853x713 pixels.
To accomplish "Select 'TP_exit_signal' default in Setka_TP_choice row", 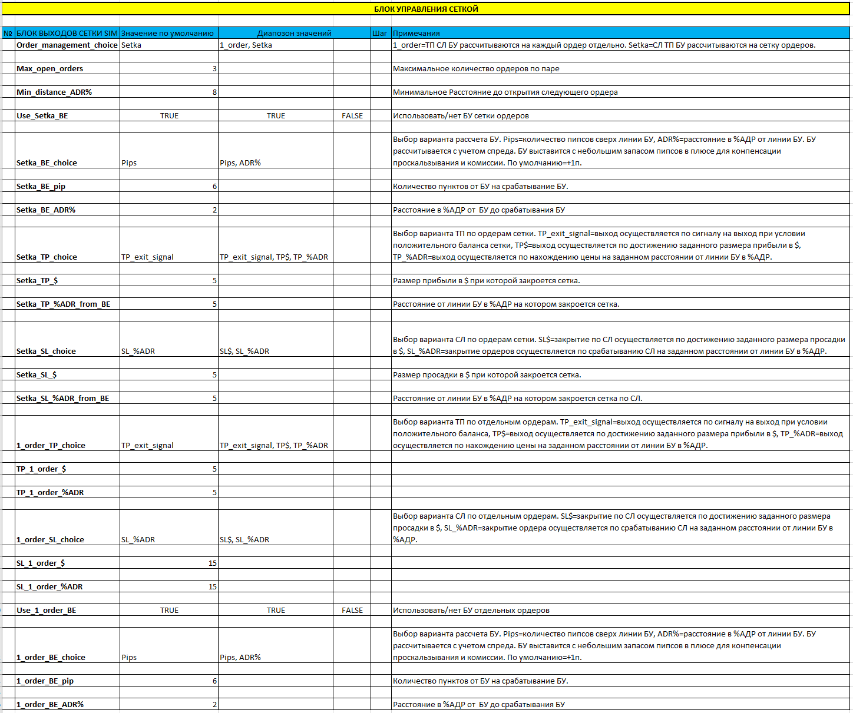I will [168, 245].
